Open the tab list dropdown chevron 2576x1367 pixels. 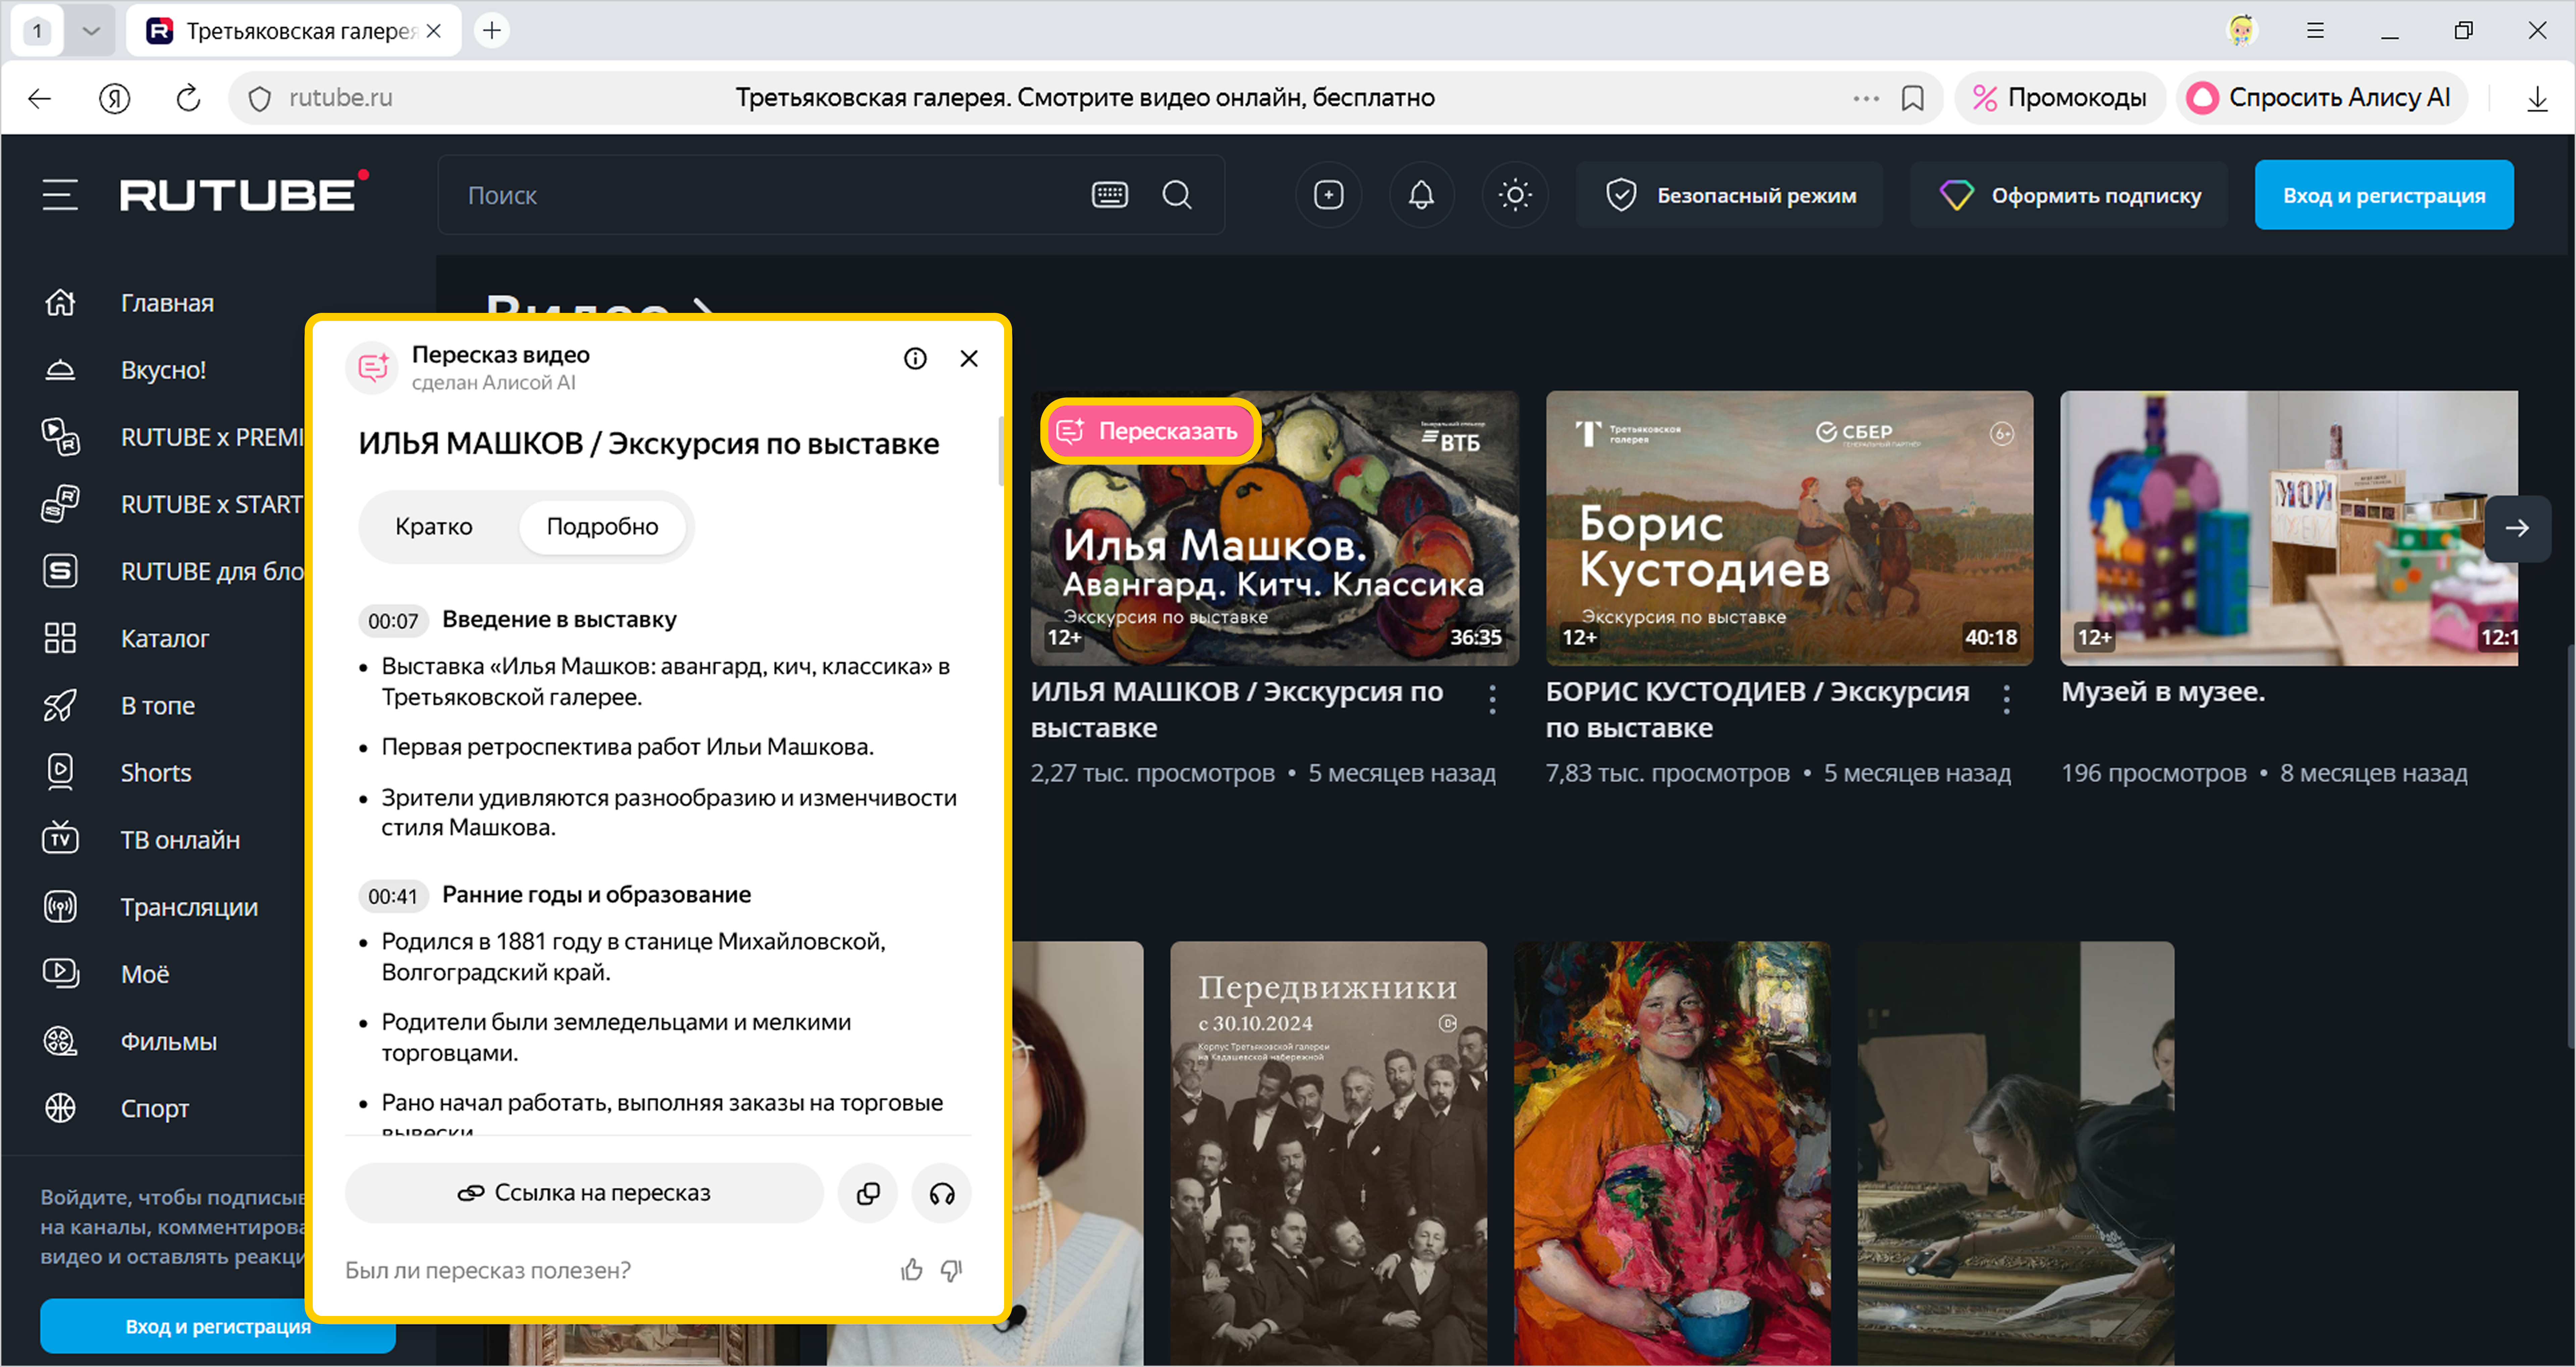(x=91, y=31)
